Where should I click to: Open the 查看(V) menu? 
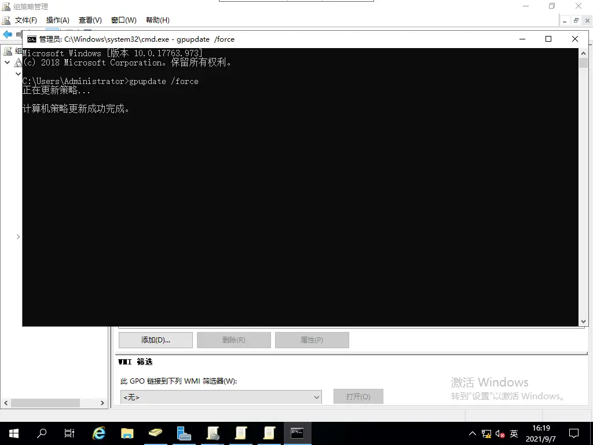(x=90, y=20)
